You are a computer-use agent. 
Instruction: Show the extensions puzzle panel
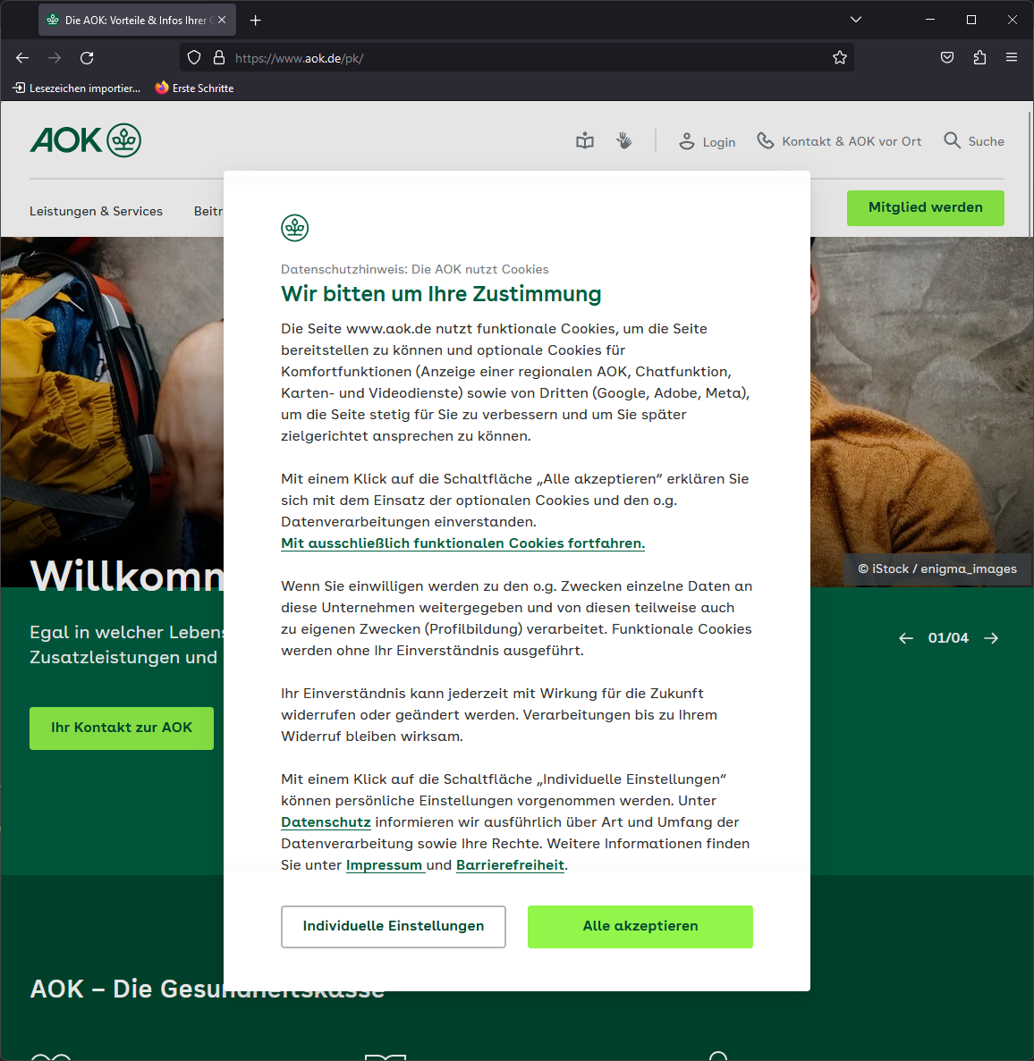[979, 57]
